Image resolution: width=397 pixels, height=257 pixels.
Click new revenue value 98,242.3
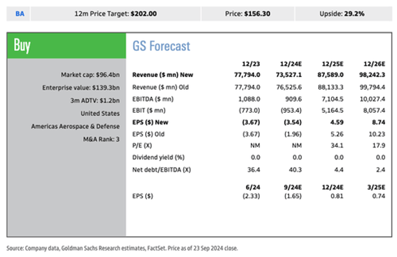coord(372,75)
